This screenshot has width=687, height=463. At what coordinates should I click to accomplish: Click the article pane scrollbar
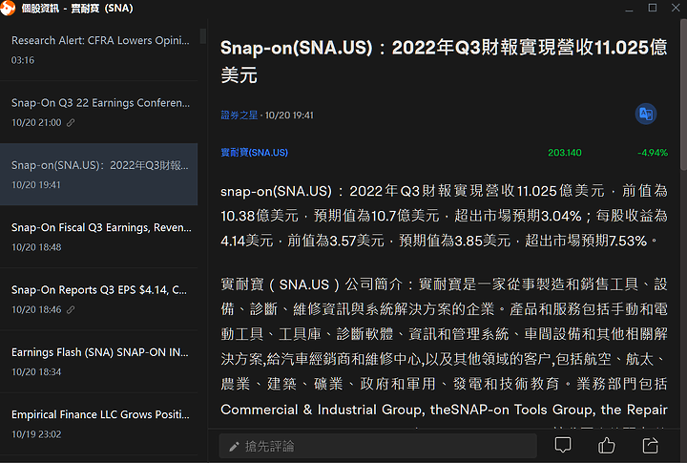tap(683, 95)
